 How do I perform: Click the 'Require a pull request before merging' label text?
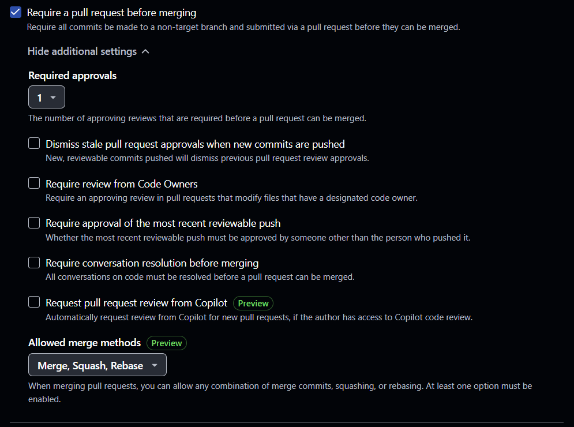tap(111, 12)
